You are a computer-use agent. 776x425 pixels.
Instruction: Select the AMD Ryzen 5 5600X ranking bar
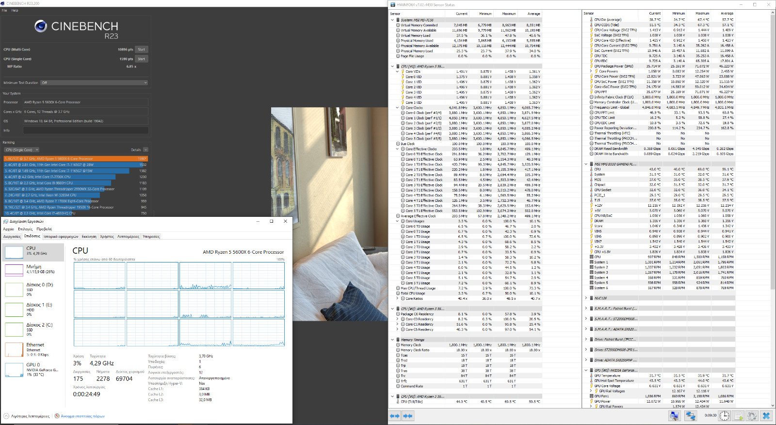click(76, 159)
